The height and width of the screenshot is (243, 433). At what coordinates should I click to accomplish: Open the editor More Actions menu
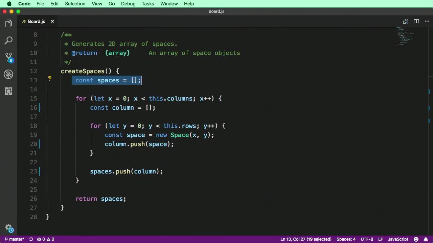coord(426,21)
